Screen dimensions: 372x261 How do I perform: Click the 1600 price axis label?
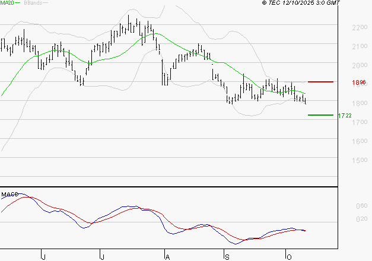pyautogui.click(x=360, y=141)
